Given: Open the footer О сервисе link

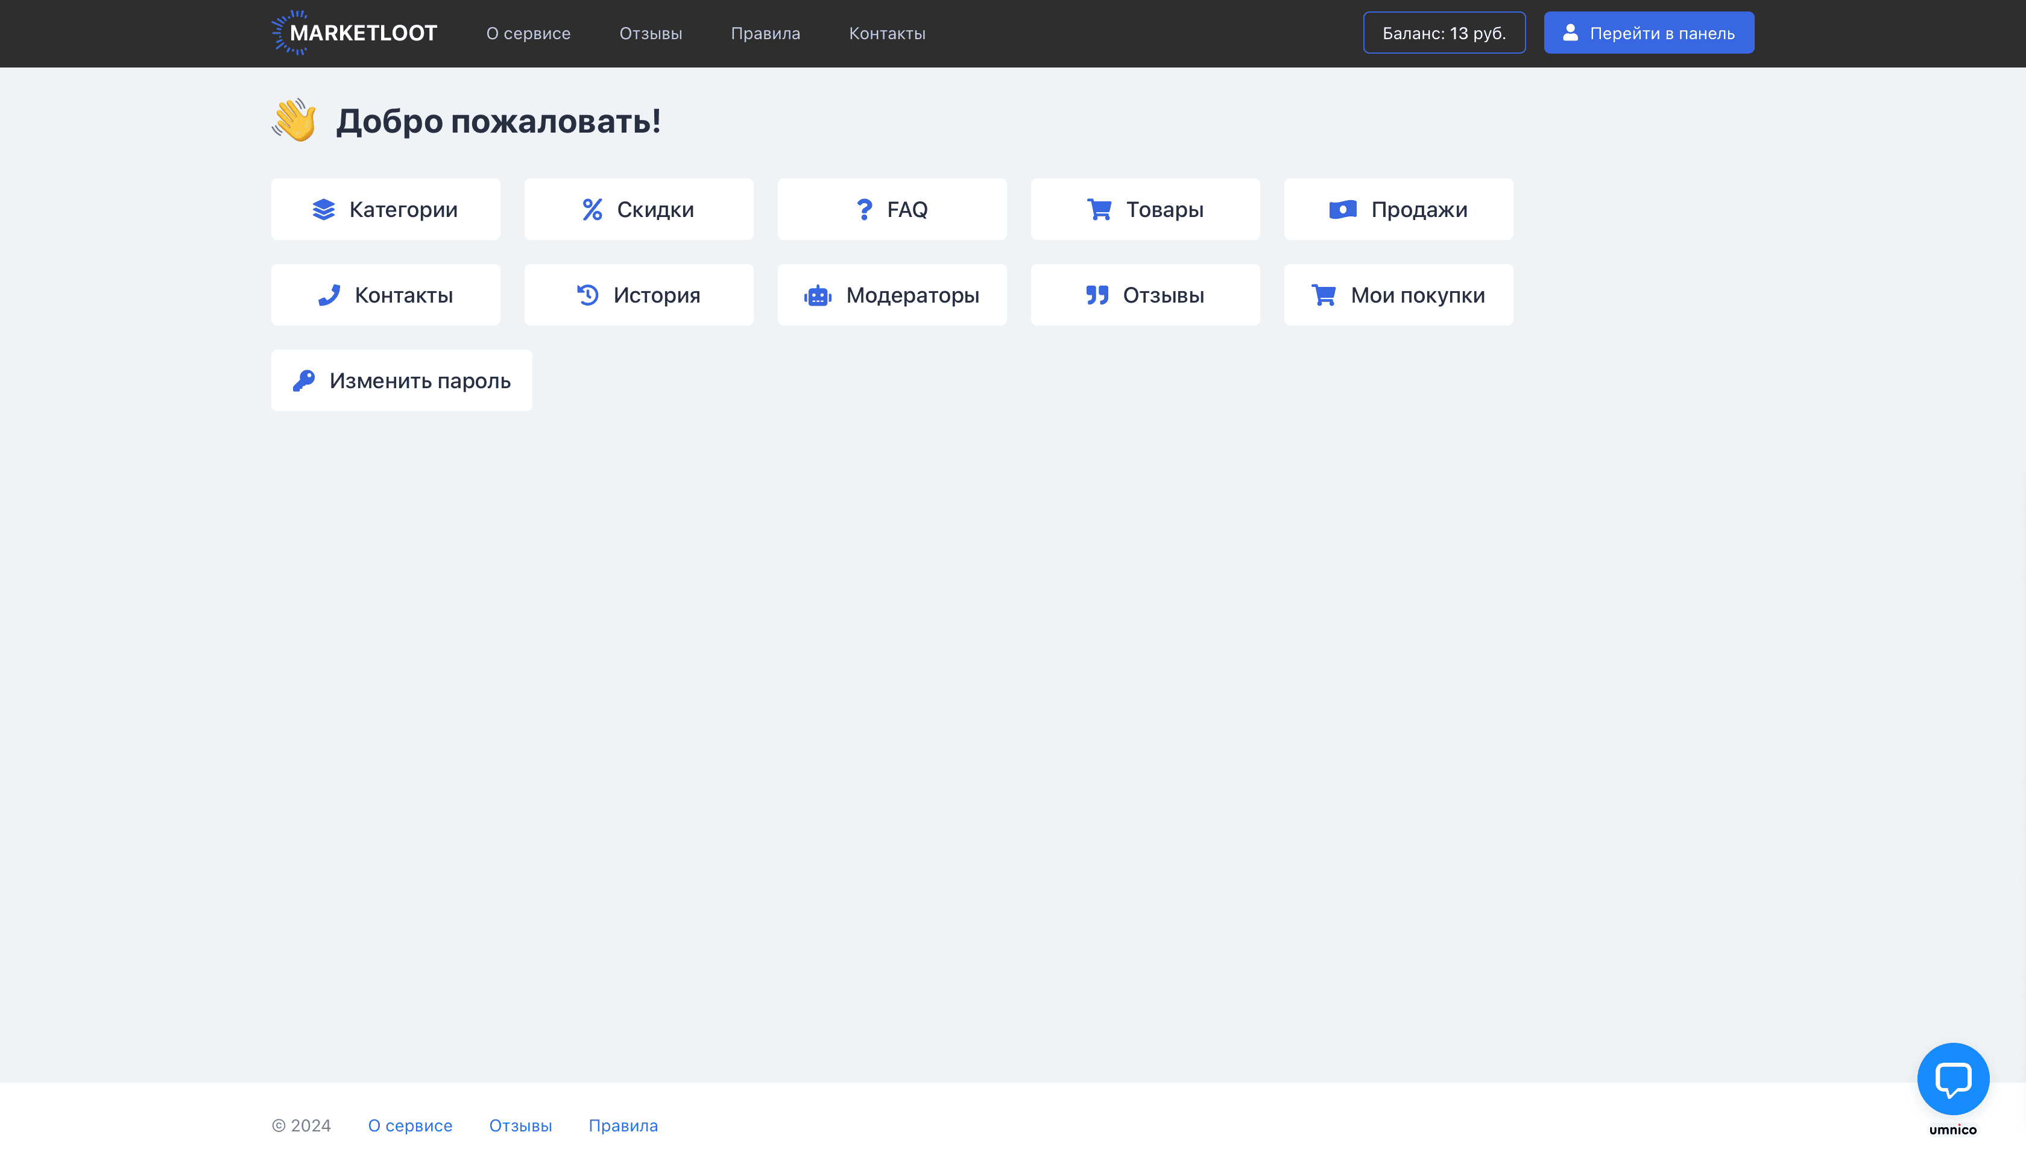Looking at the screenshot, I should point(409,1125).
